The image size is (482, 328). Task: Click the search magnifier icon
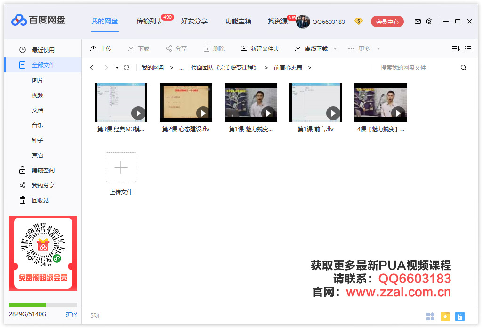point(464,68)
